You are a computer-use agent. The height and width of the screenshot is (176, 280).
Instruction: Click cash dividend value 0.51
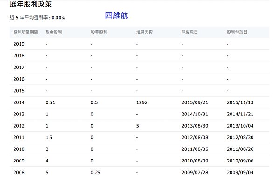50,102
